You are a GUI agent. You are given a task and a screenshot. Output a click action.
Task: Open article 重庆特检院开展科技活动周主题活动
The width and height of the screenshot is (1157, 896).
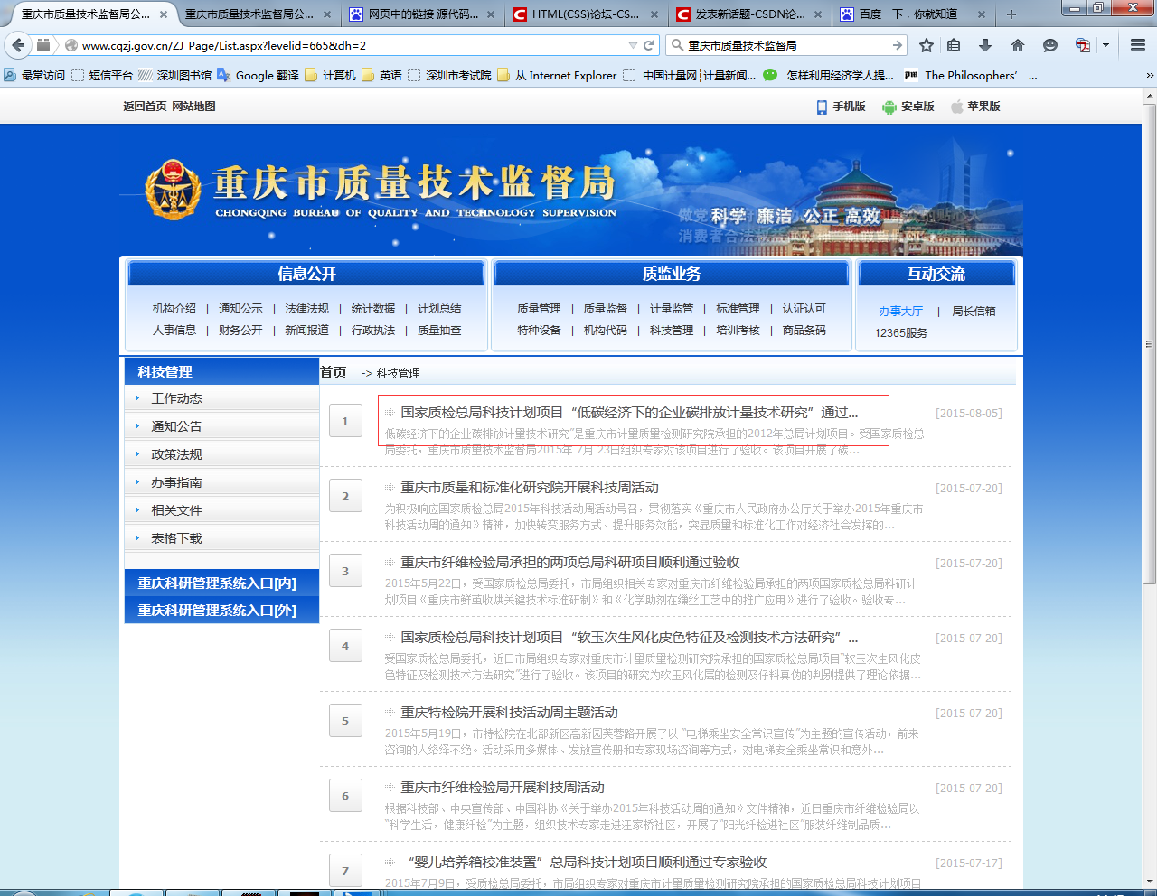tap(510, 713)
